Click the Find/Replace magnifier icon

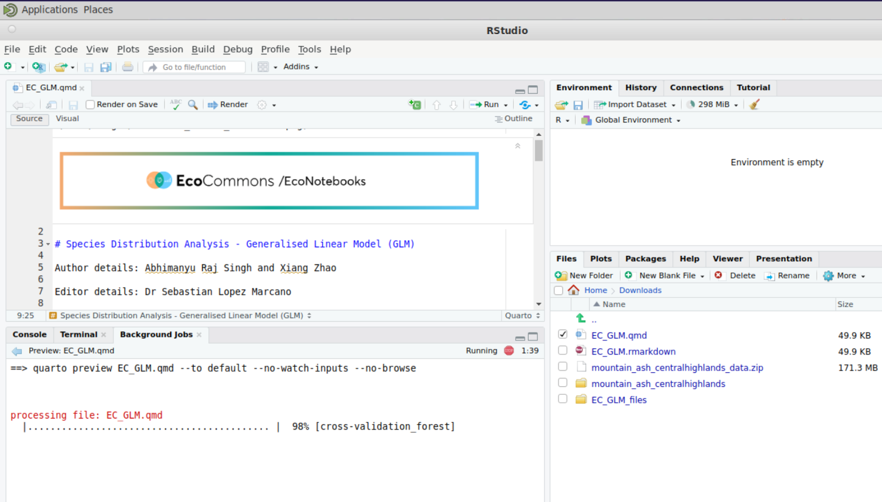click(x=192, y=105)
